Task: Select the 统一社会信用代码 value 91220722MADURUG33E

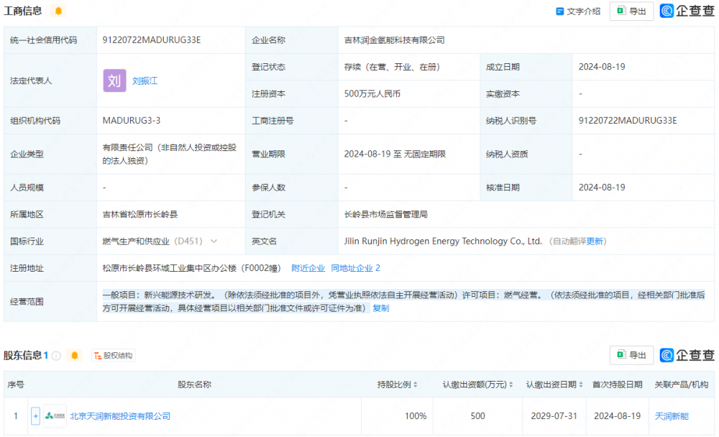Action: [x=152, y=40]
